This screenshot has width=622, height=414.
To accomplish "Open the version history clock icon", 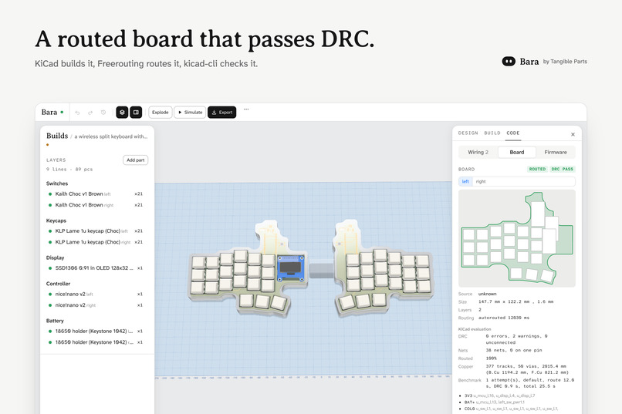I will click(103, 113).
